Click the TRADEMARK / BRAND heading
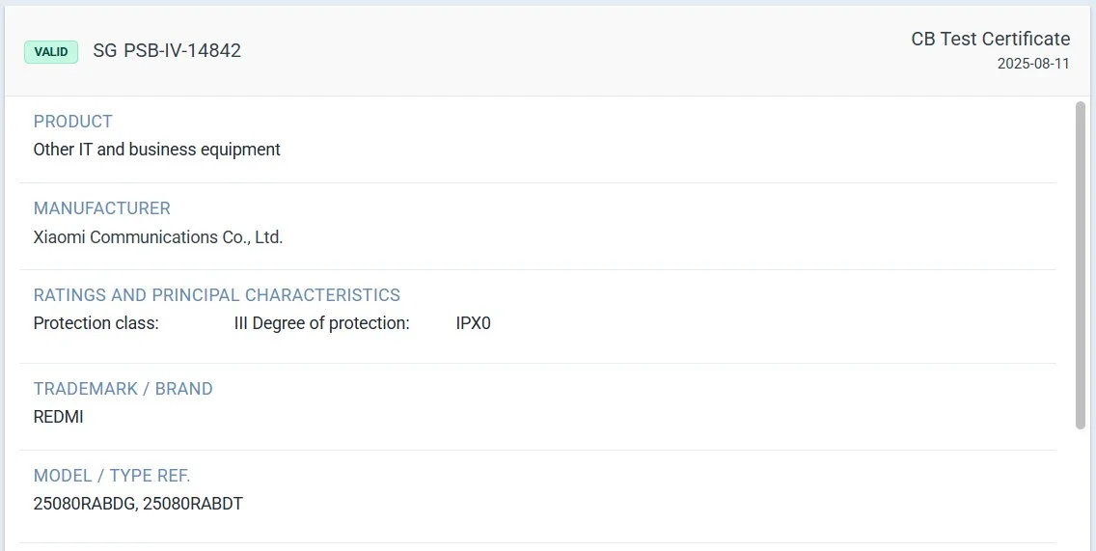The image size is (1096, 551). [x=123, y=389]
